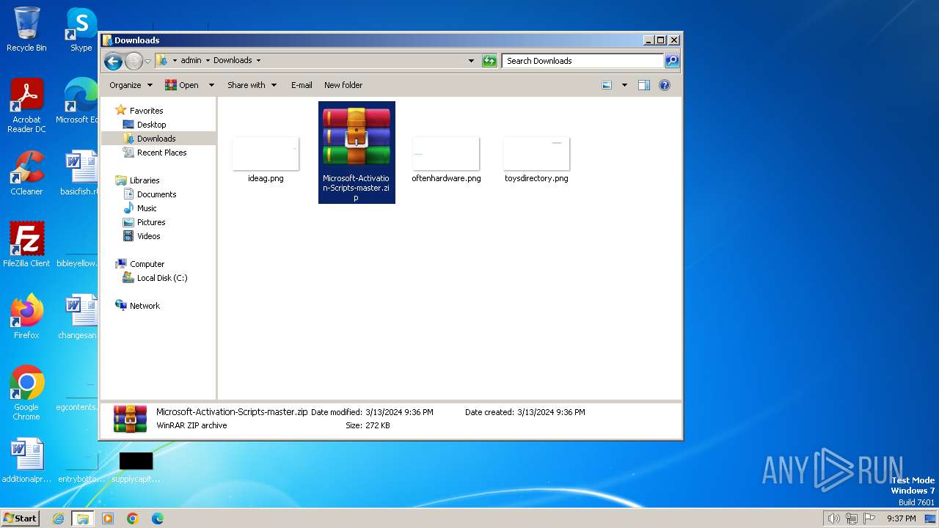Select Microsoft Edge desktop shortcut
This screenshot has height=528, width=939.
(x=79, y=100)
